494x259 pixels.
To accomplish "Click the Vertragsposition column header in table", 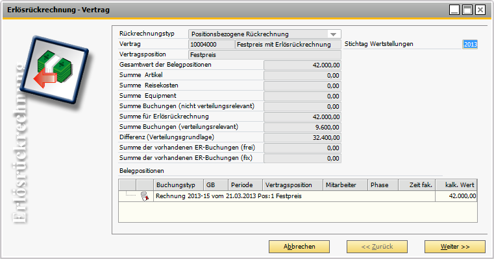I will (293, 185).
